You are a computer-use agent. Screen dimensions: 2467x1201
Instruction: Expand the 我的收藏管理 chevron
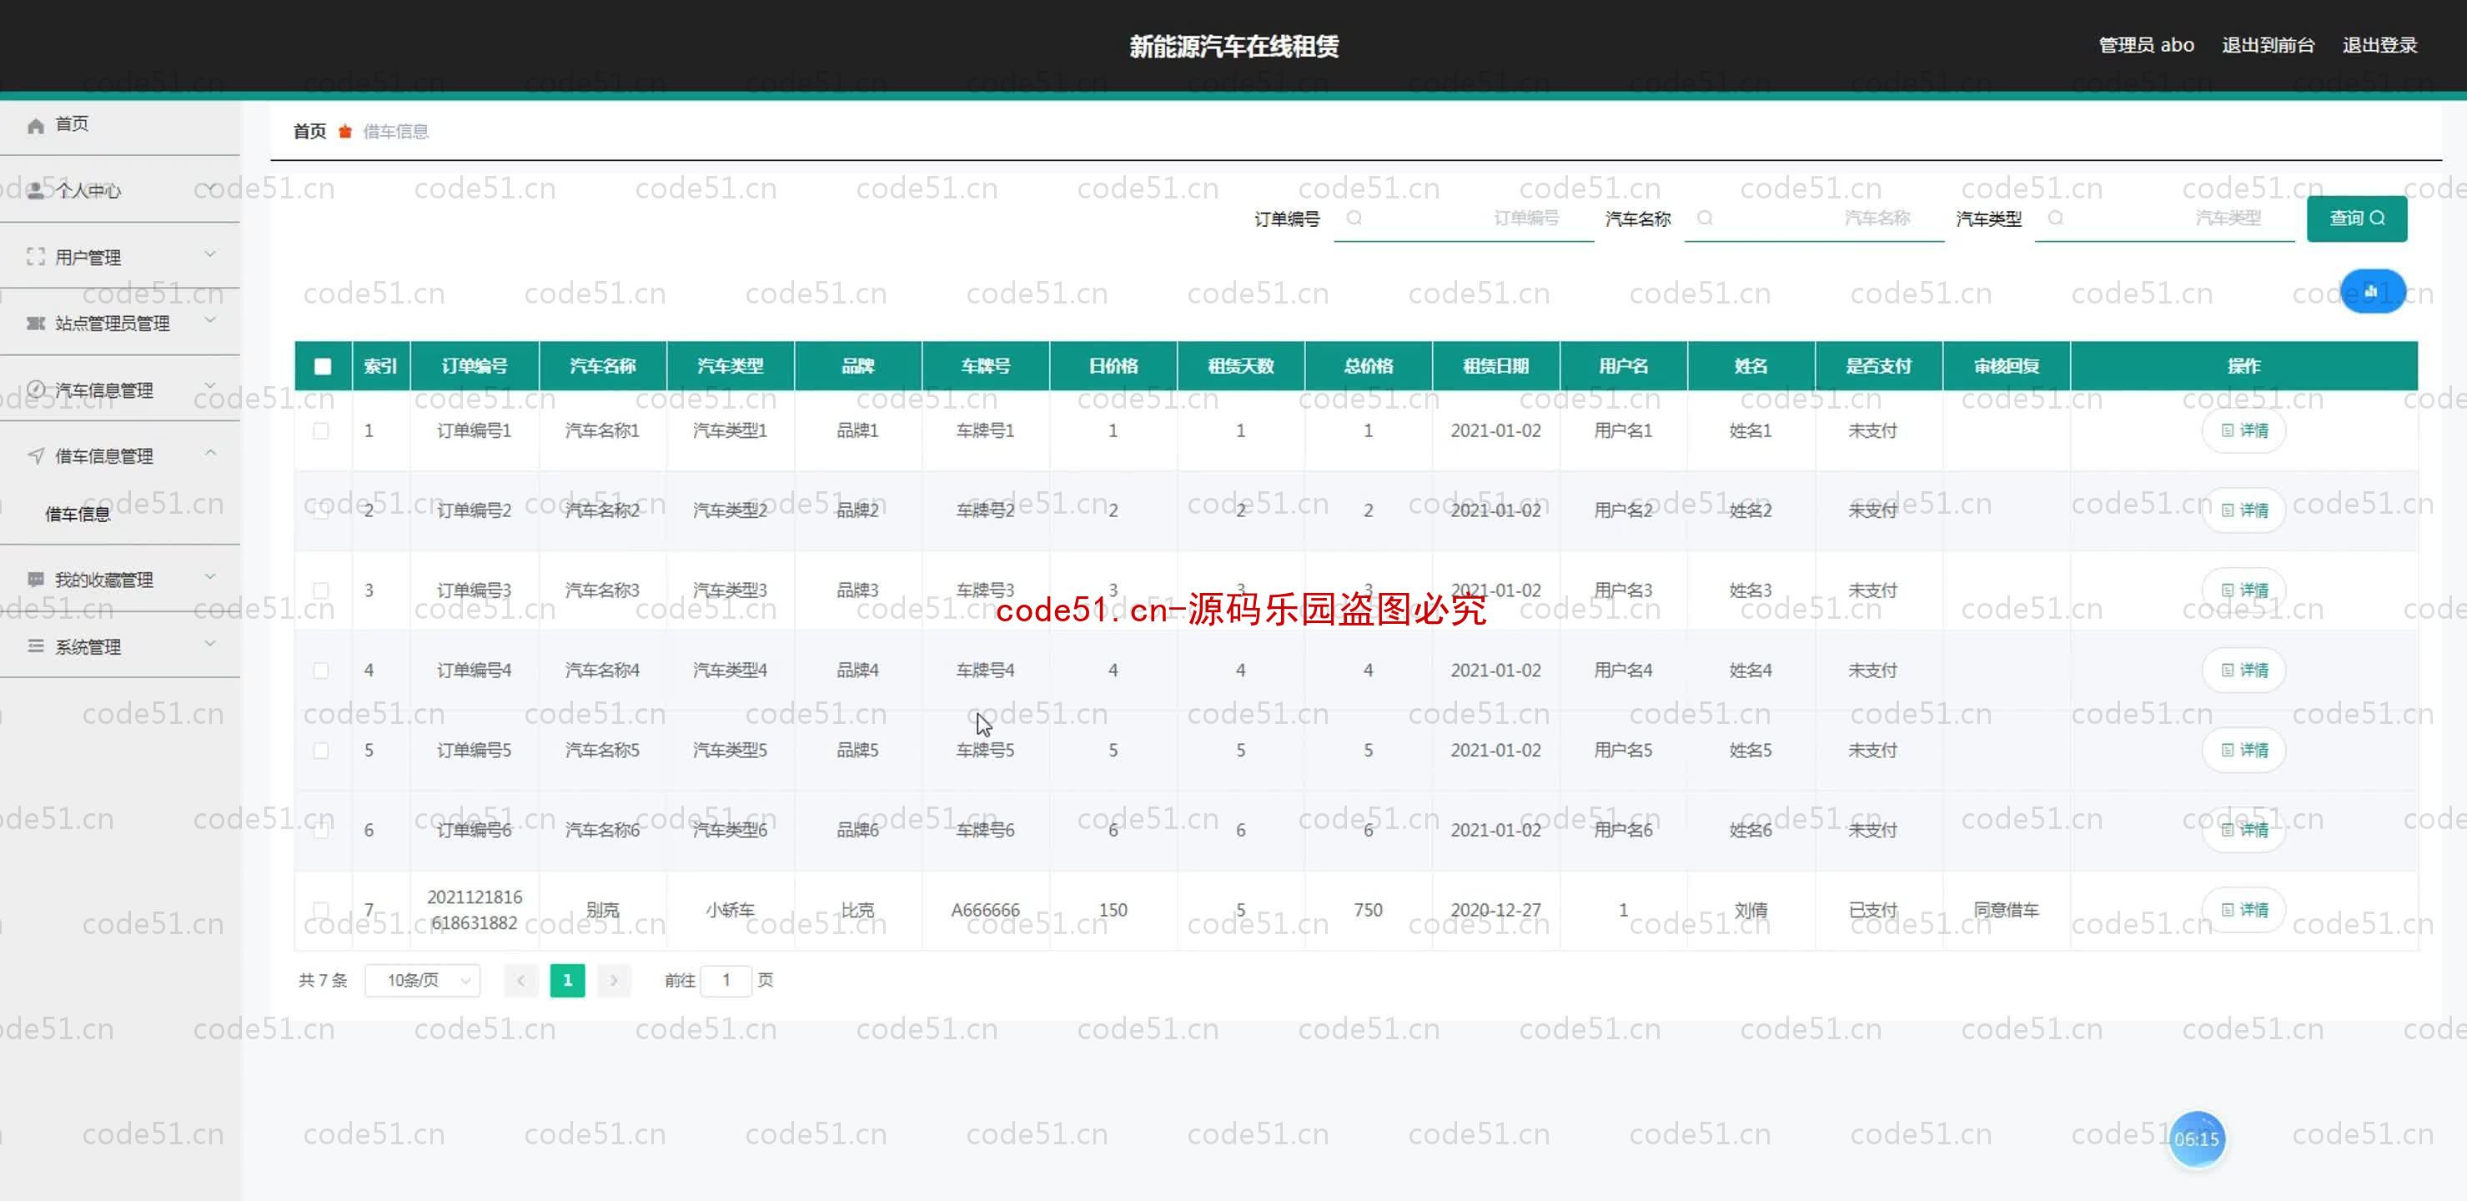pos(211,576)
